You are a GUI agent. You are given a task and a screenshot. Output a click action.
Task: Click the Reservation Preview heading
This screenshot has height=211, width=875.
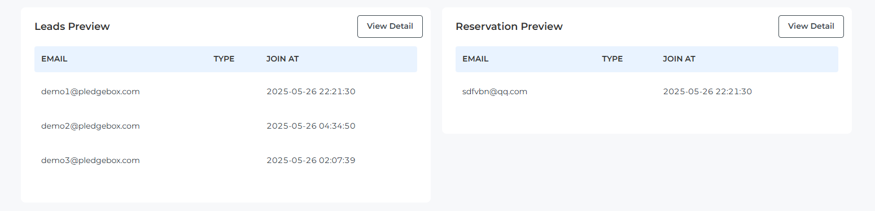[509, 27]
